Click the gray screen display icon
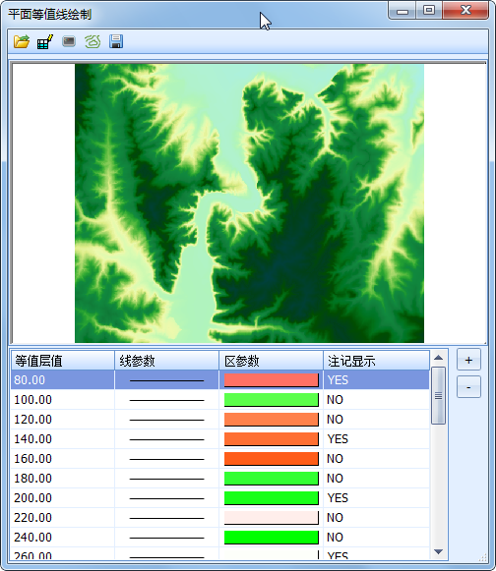Screen dimensions: 496x571 tap(69, 41)
